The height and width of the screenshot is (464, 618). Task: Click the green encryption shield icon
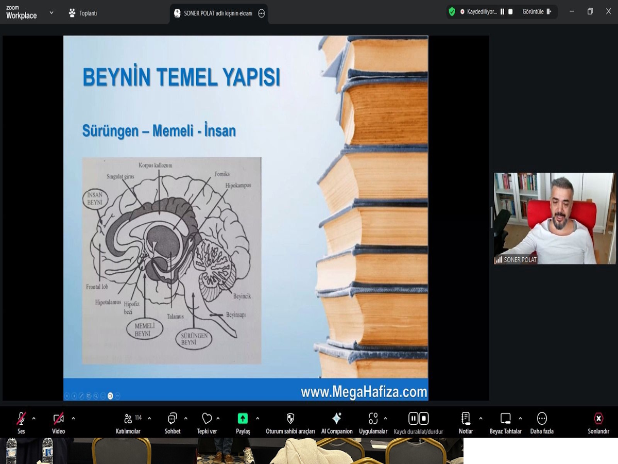pyautogui.click(x=452, y=12)
